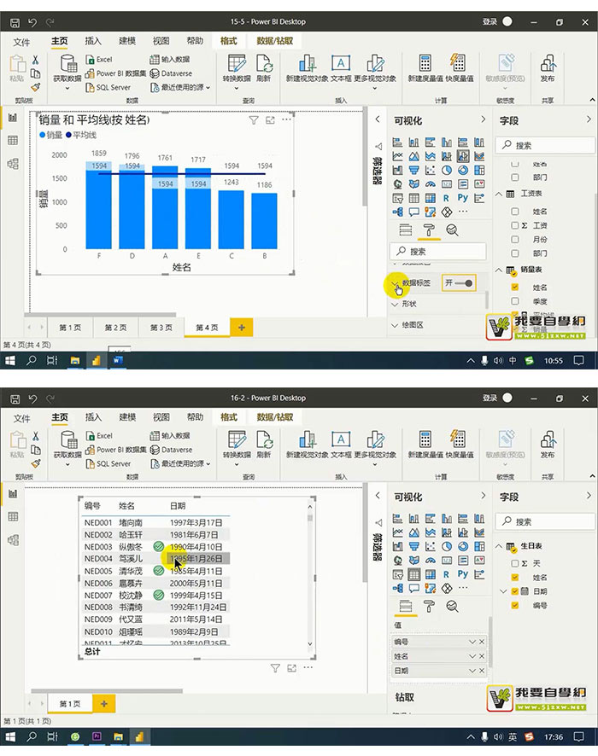Click 新建度量值 in the 16-2 window ribbon

coord(425,445)
